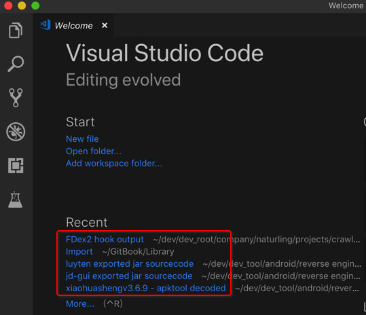
Task: Click the (^R) shortcut hint
Action: (x=113, y=304)
